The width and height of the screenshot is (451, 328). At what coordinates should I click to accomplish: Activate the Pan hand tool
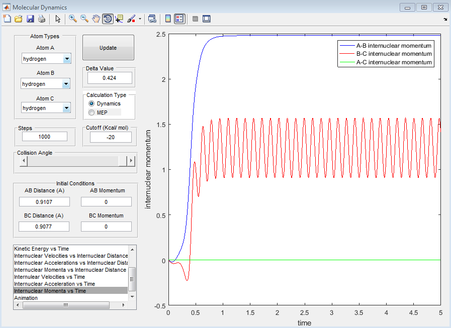tap(96, 19)
